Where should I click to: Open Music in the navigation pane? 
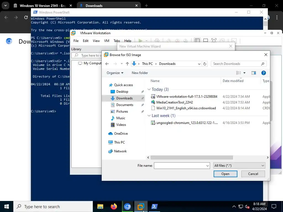point(120,118)
